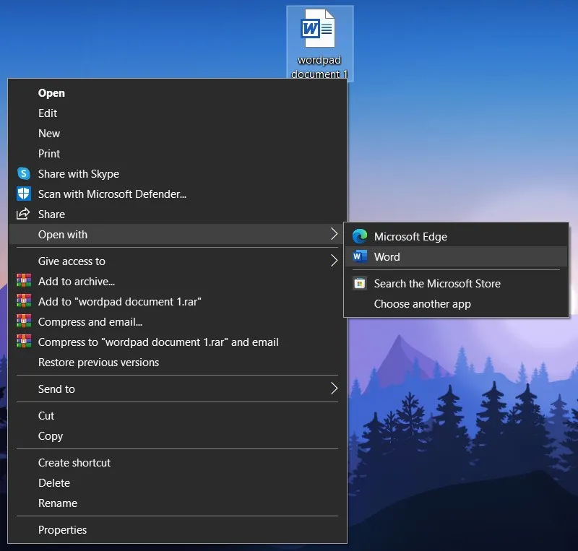Click the Microsoft Edge icon in the submenu
Screen dimensions: 578x551
(360, 236)
